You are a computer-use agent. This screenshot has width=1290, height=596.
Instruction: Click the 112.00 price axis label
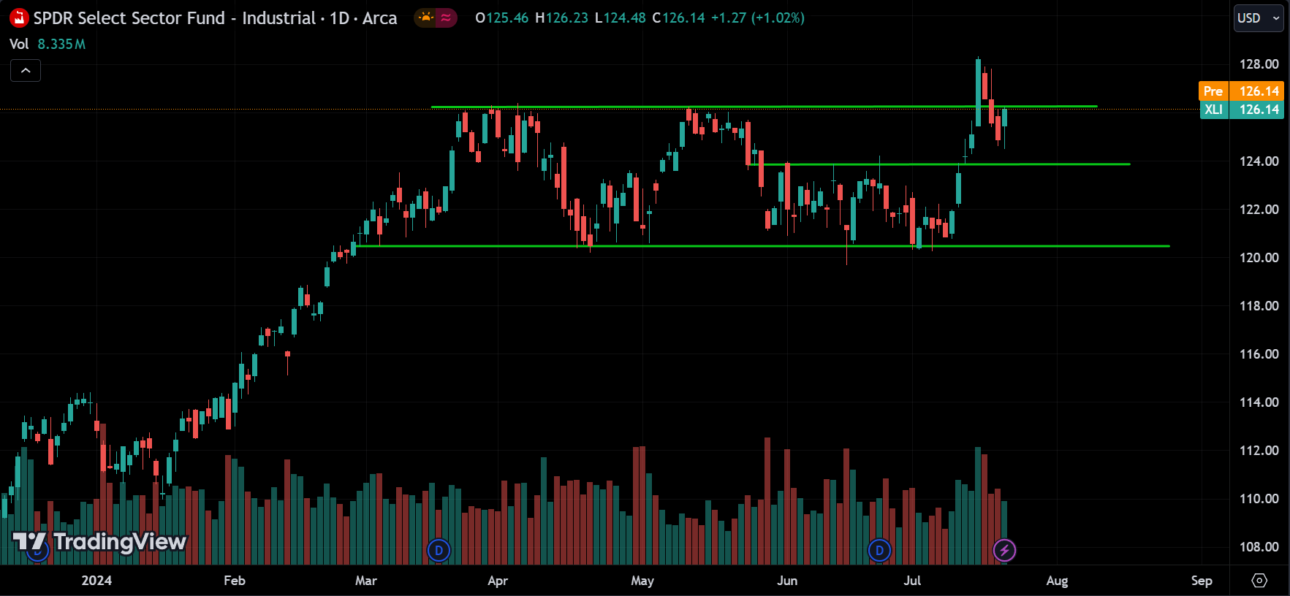pyautogui.click(x=1259, y=451)
